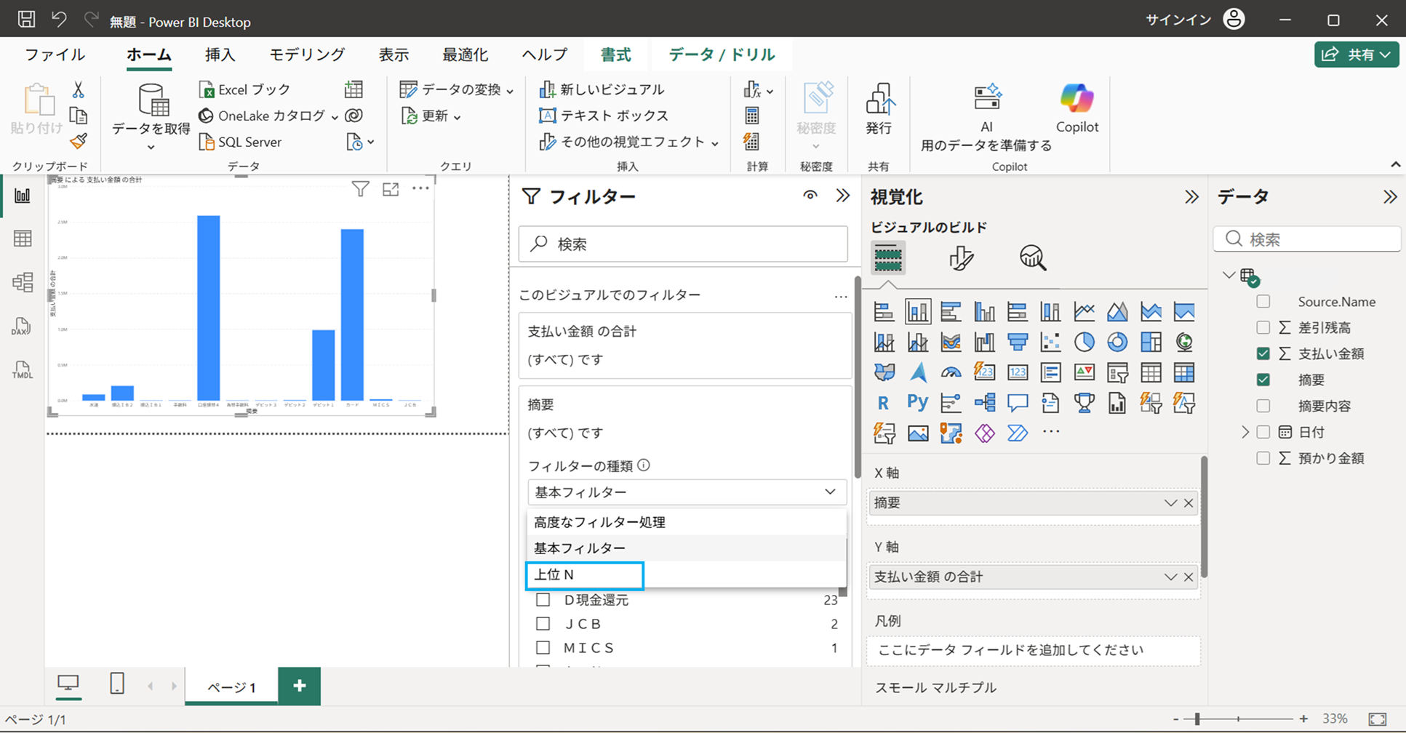Screen dimensions: 1406x733
Task: Add a new page with the plus button
Action: 299,684
